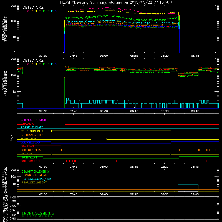Click DETECTORS: heading in front segments plot

(33, 7)
